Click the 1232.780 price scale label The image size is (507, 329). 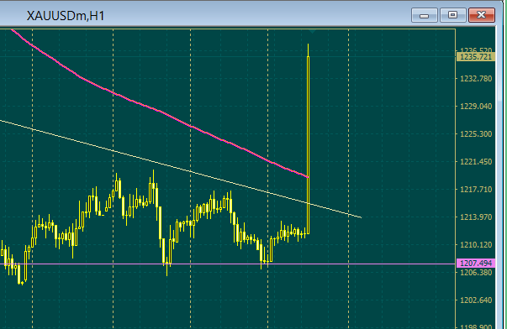click(476, 79)
